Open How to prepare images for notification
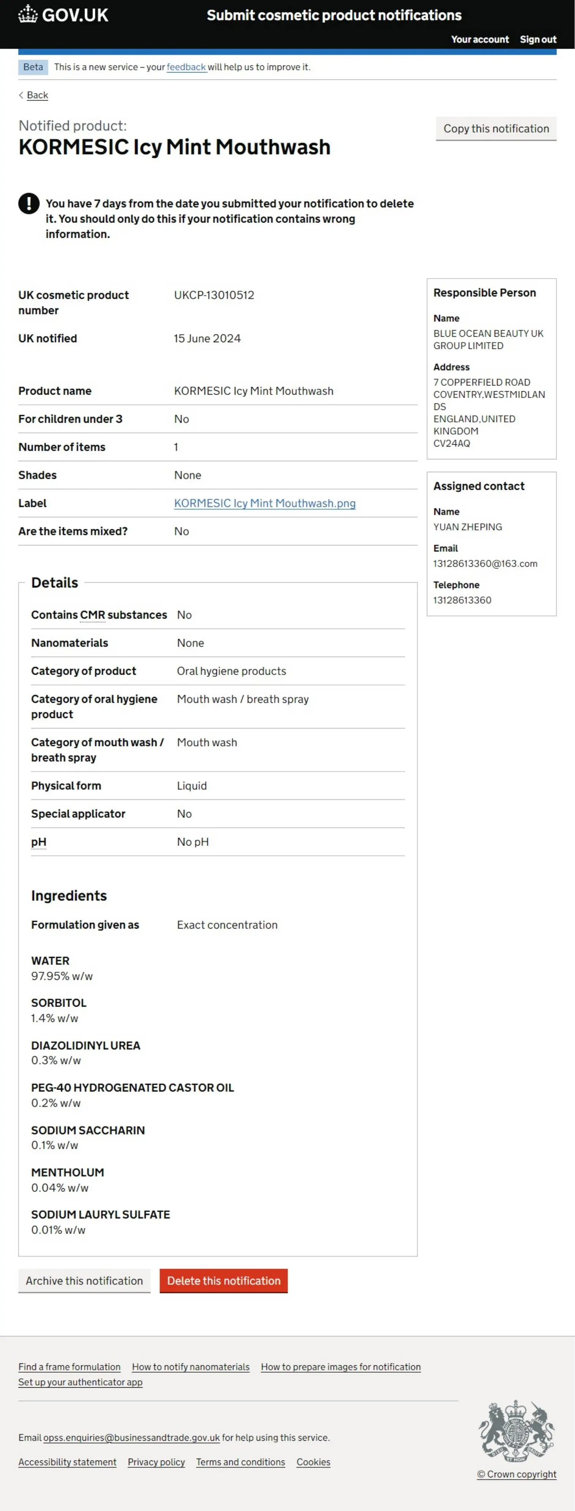The height and width of the screenshot is (1511, 575). (341, 1367)
